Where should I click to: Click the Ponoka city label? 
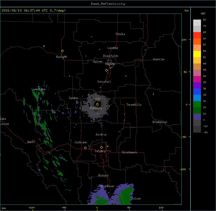coord(120,34)
